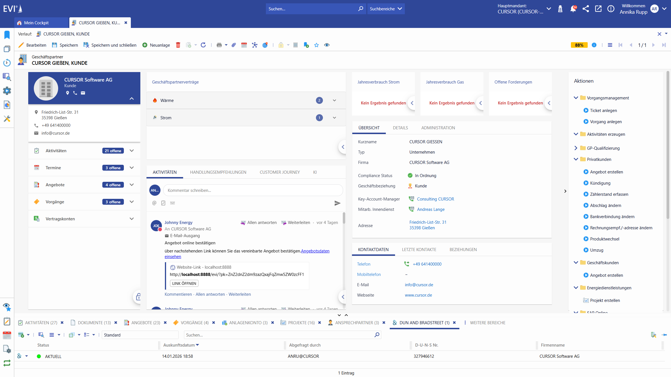Delete the record via the trash icon
Screen dimensions: 671x377
(x=178, y=45)
